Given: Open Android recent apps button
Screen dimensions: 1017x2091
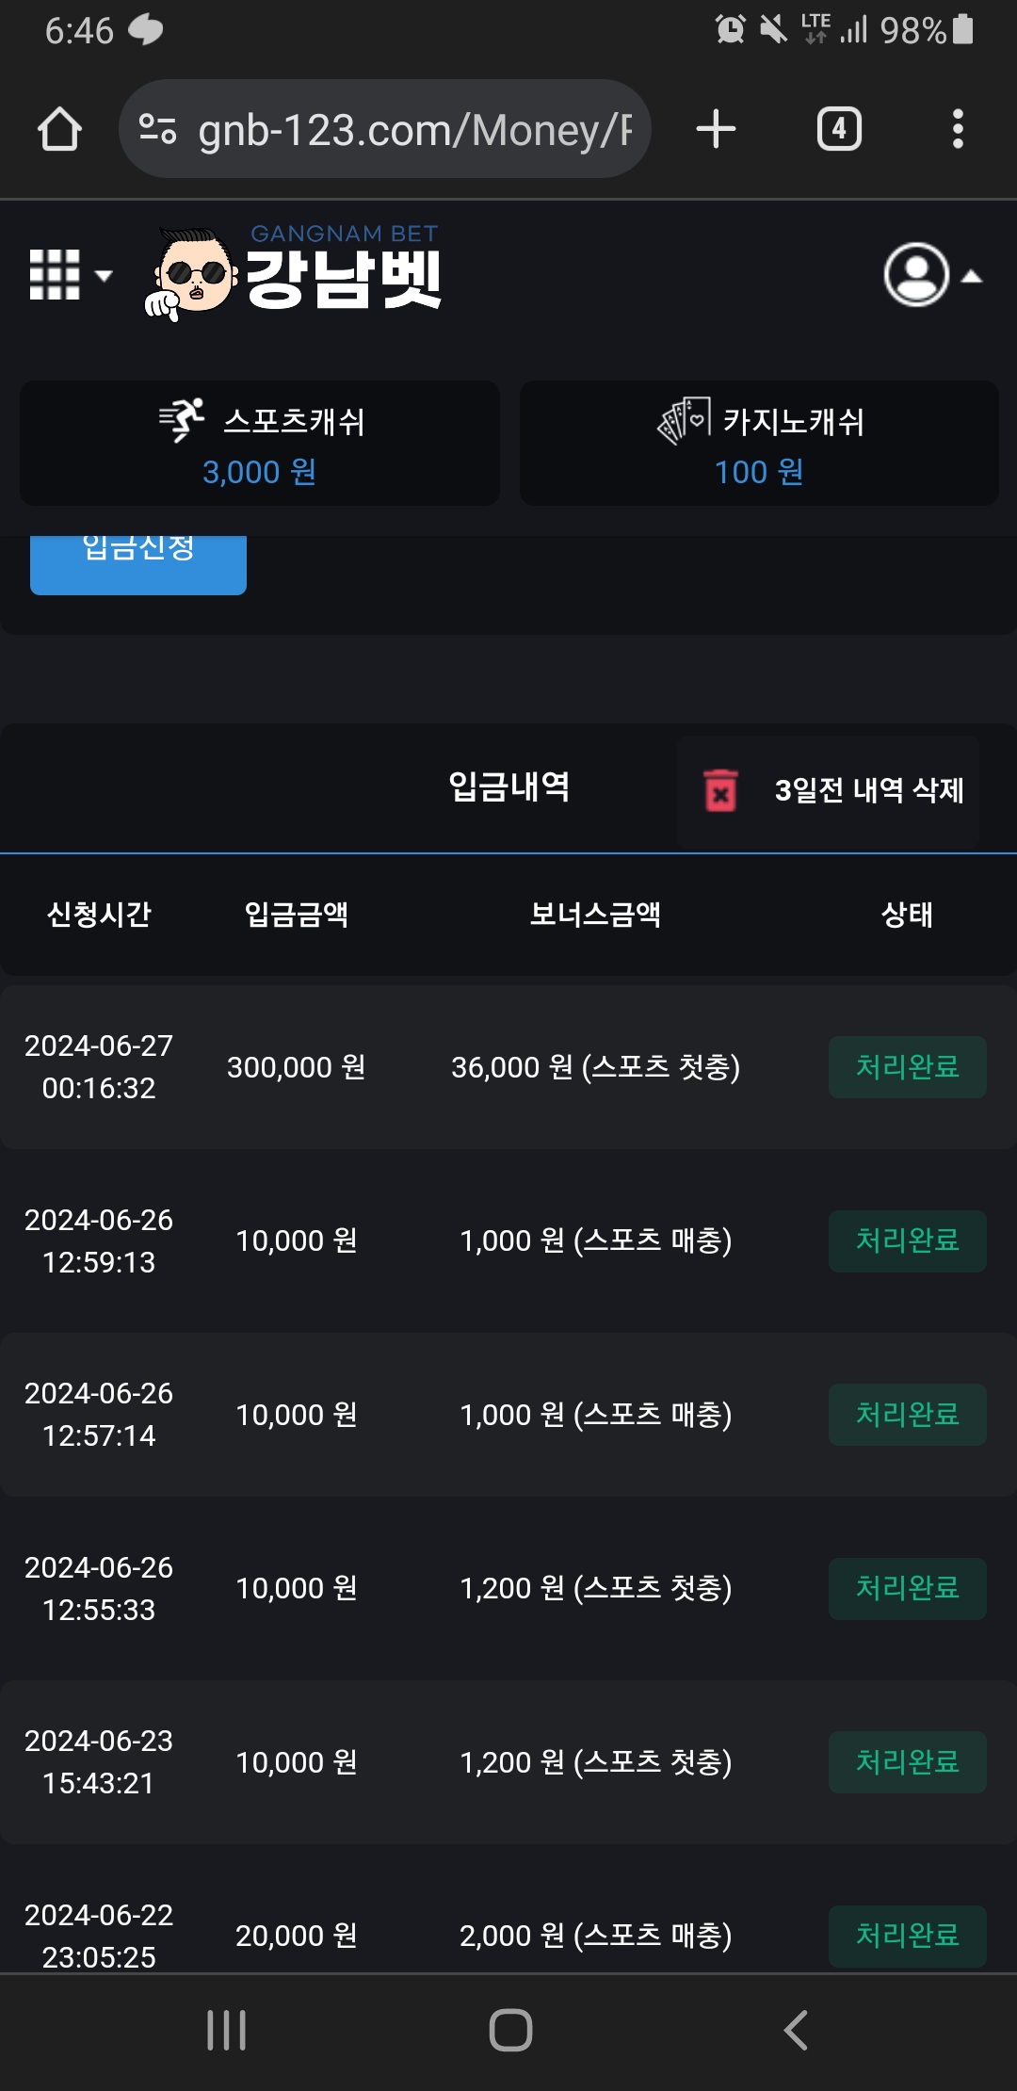Looking at the screenshot, I should (x=226, y=2030).
